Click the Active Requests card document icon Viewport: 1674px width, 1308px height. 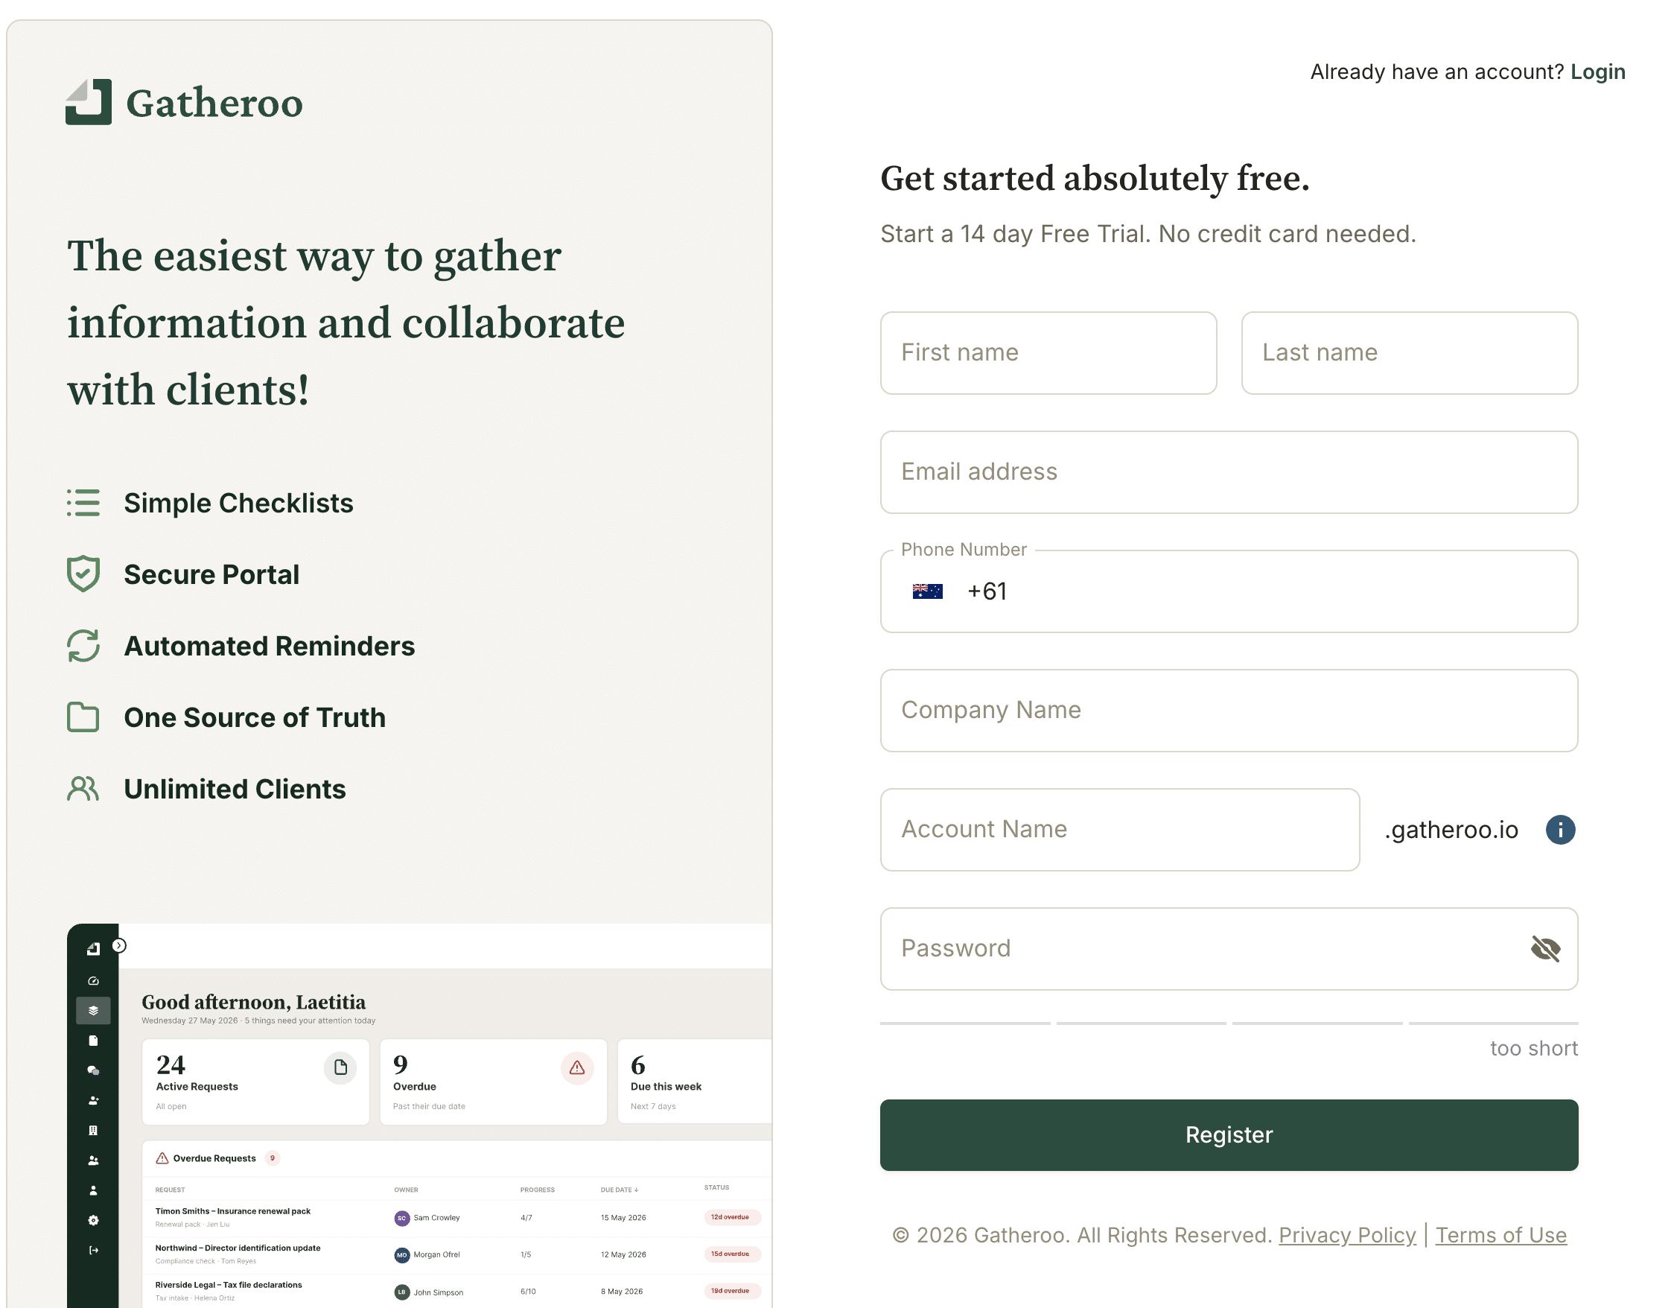pos(340,1067)
